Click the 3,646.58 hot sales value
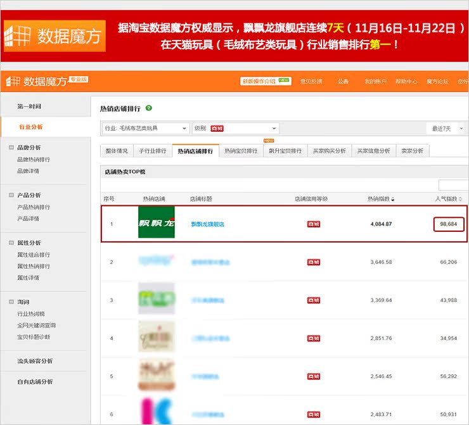469x425 pixels. (x=381, y=262)
